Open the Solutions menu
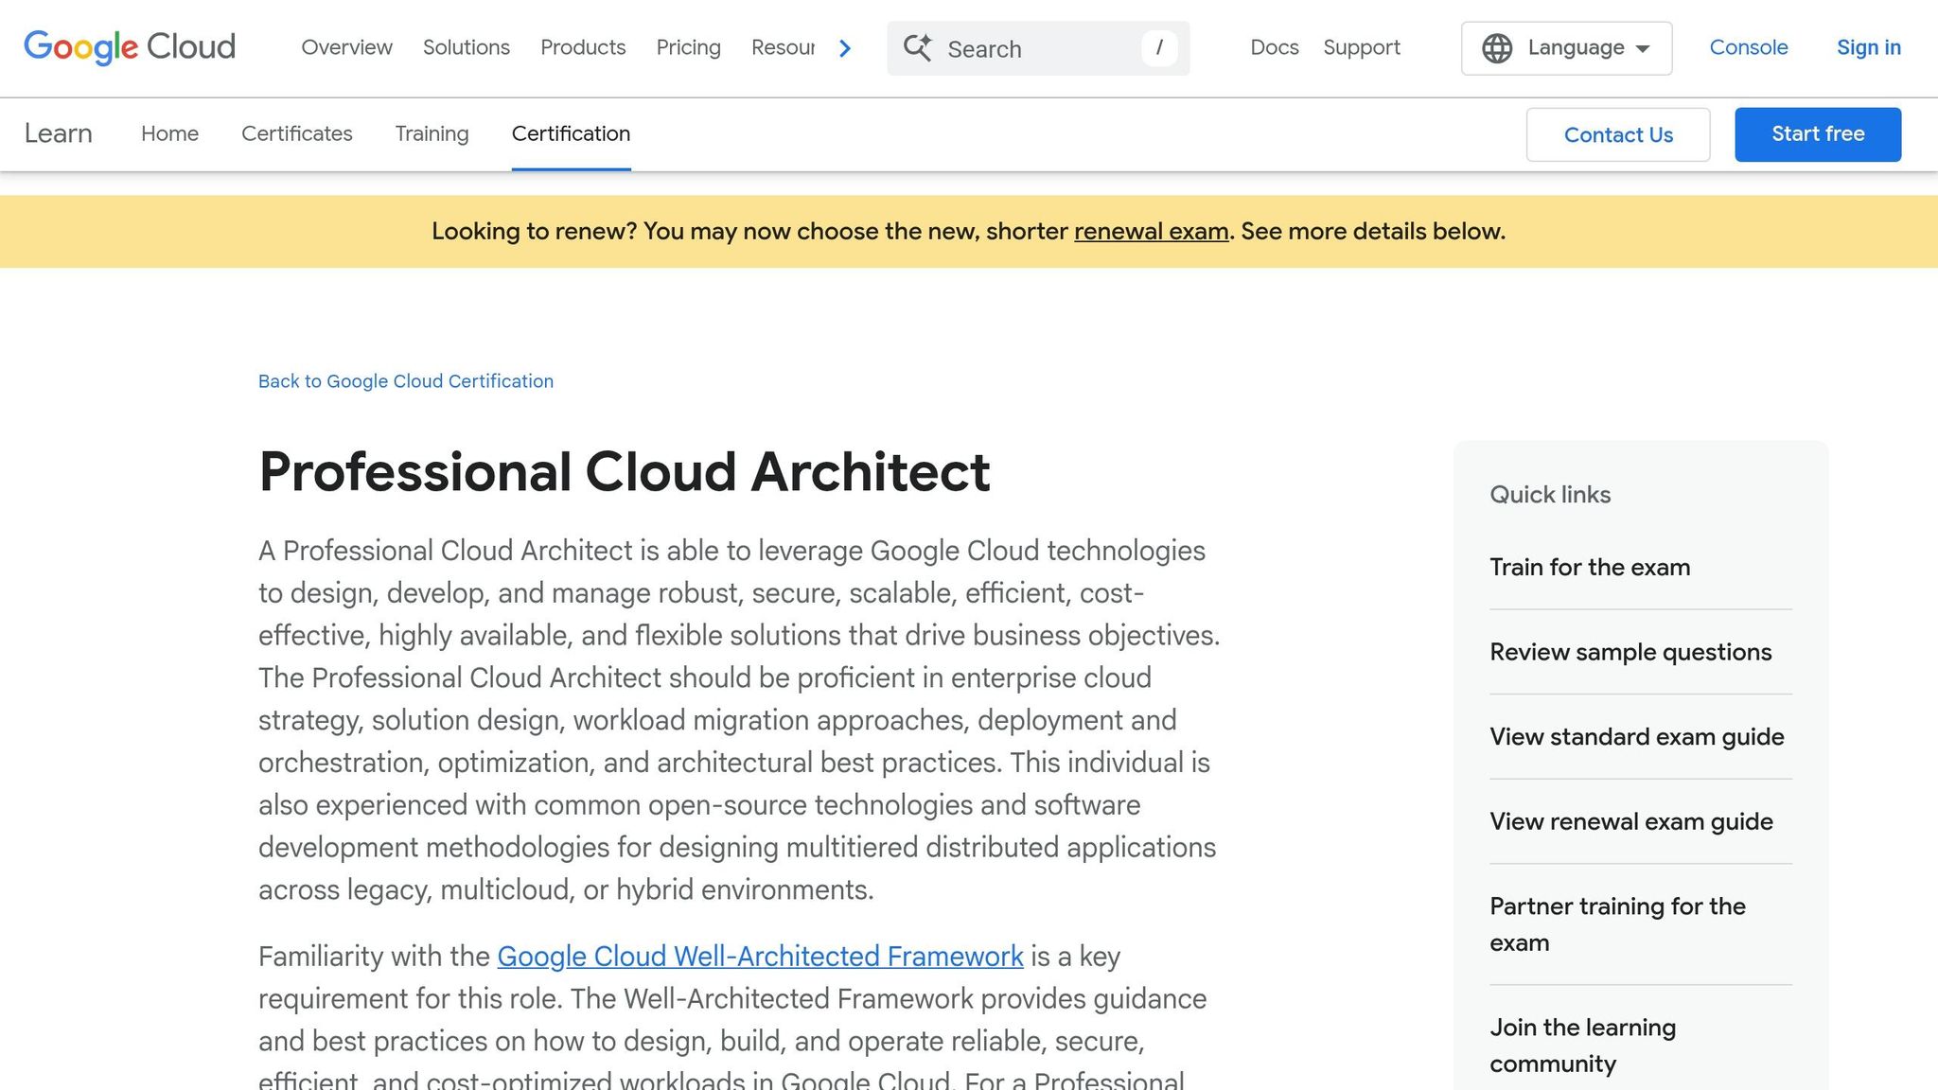The height and width of the screenshot is (1090, 1938). (x=467, y=47)
